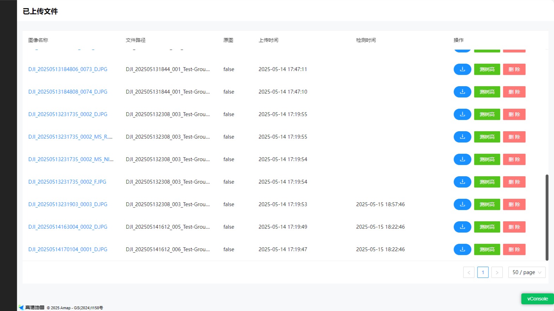Open the 50 / page size dropdown
This screenshot has height=311, width=554.
527,272
